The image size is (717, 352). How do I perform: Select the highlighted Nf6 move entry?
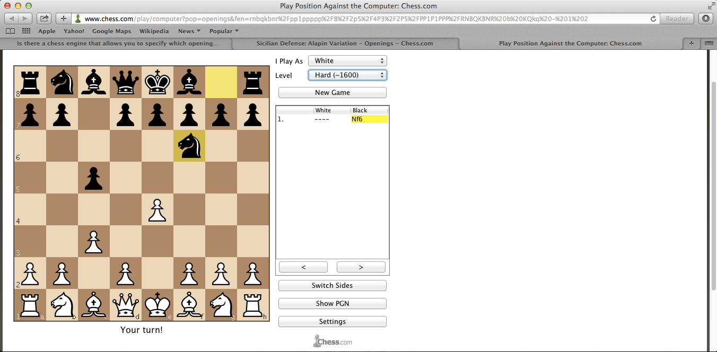(x=369, y=119)
